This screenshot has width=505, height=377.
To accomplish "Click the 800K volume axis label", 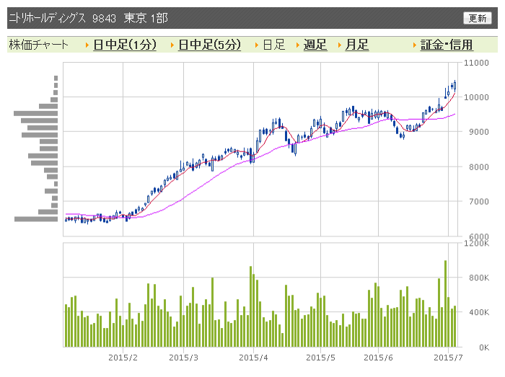I will (478, 278).
